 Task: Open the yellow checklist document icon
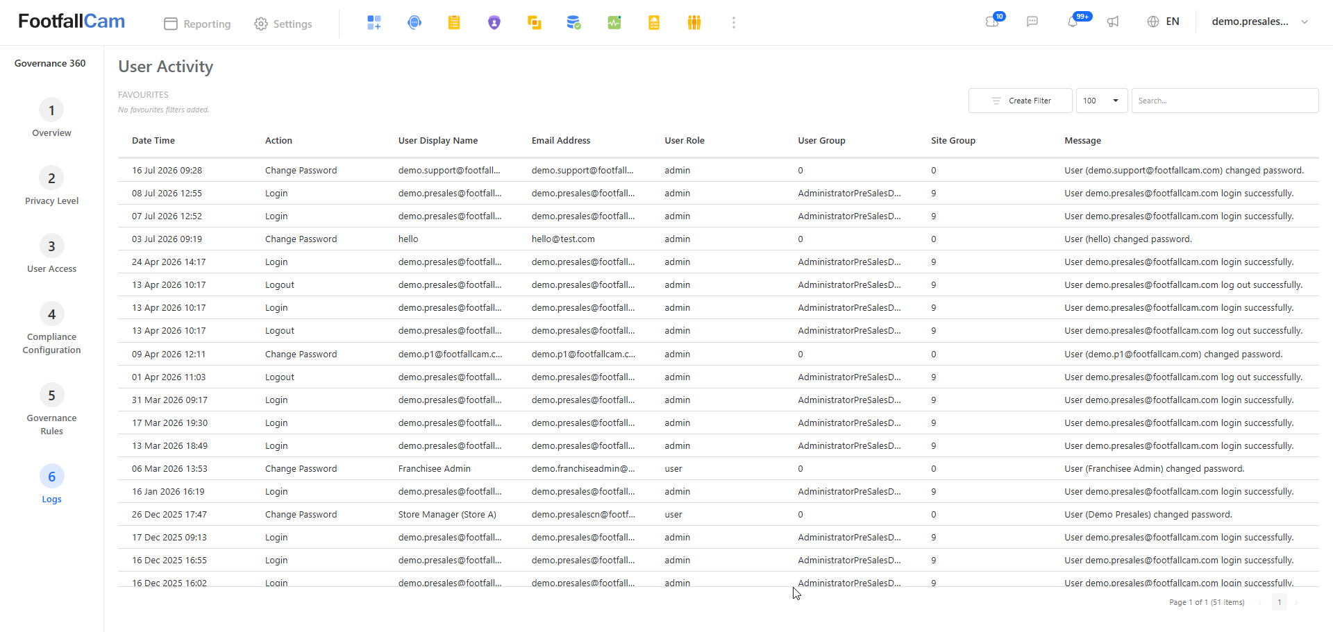(654, 23)
